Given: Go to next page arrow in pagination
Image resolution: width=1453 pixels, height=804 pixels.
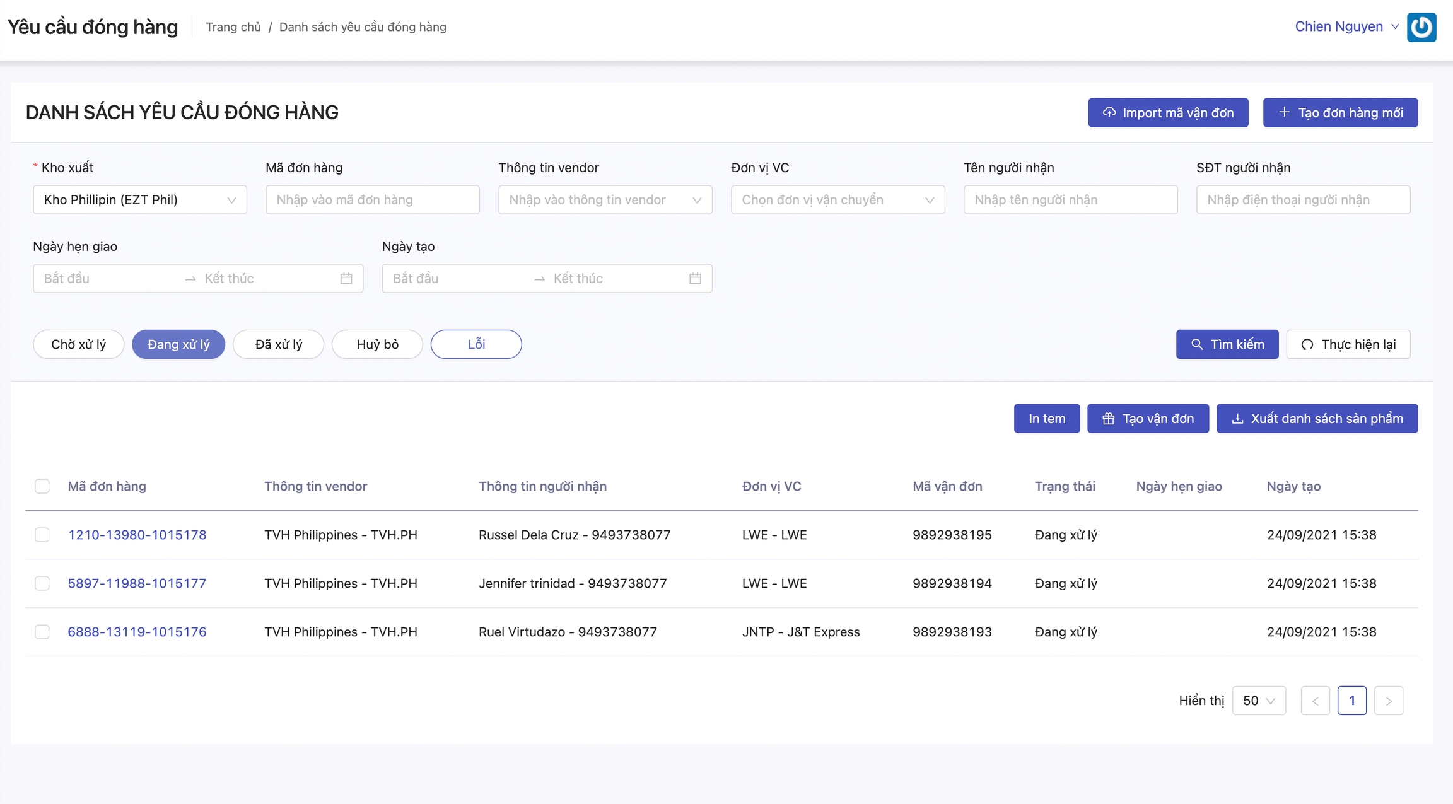Looking at the screenshot, I should (1388, 701).
